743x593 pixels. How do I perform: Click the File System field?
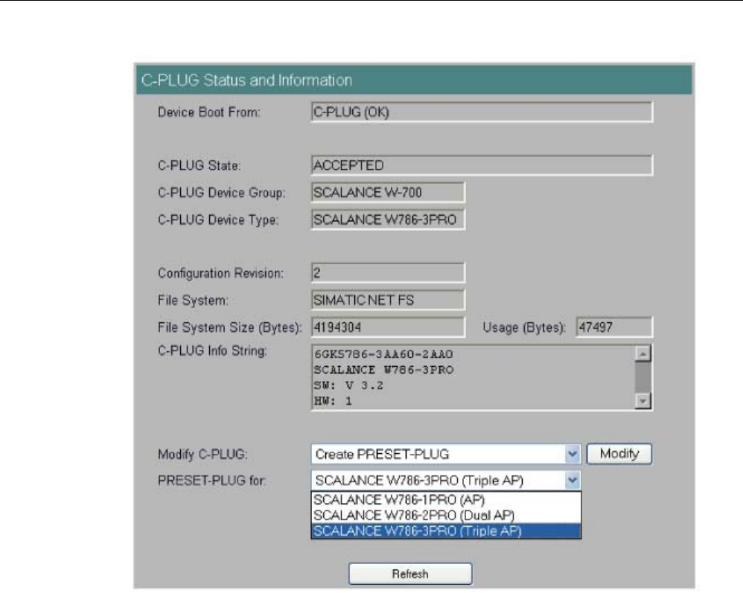388,300
